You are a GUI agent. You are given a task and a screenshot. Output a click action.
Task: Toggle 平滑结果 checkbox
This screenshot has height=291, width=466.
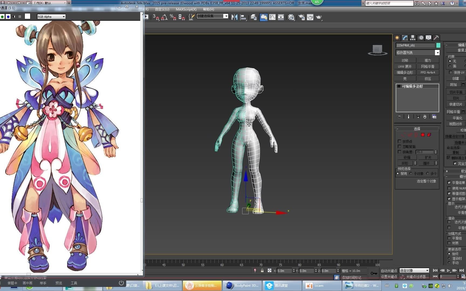[449, 182]
